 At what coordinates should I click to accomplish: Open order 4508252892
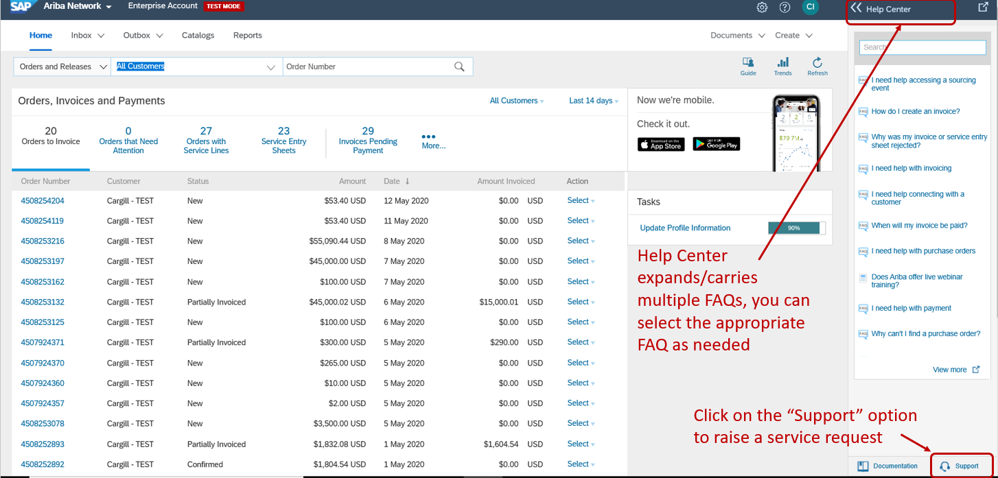tap(43, 464)
